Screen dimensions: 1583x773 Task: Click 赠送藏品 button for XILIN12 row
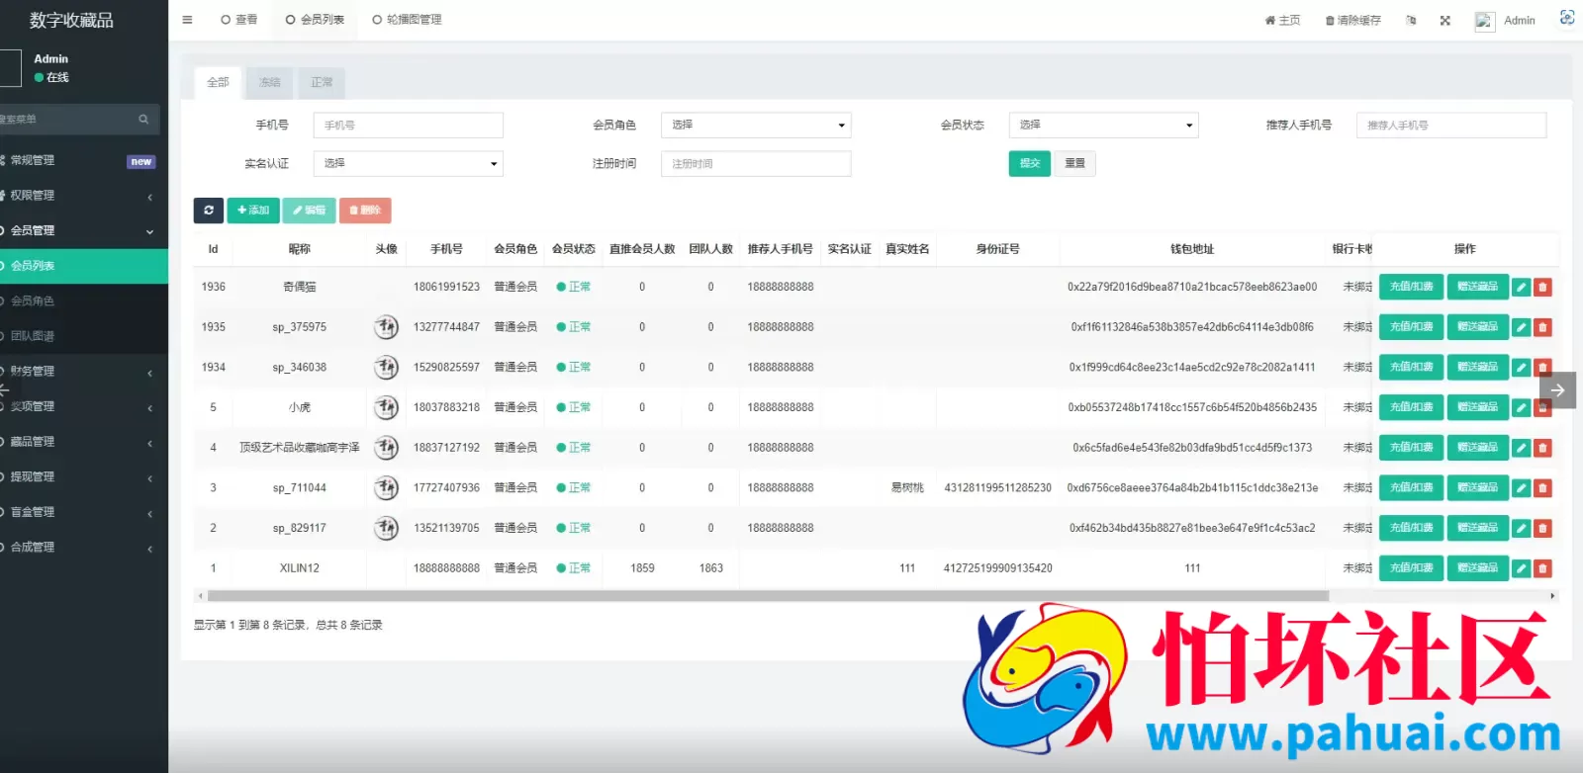click(x=1477, y=568)
